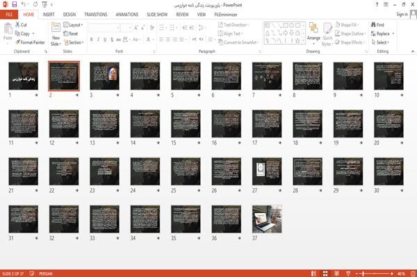This screenshot has width=417, height=277.
Task: Open Clipboard dialog launcher
Action: (46, 51)
